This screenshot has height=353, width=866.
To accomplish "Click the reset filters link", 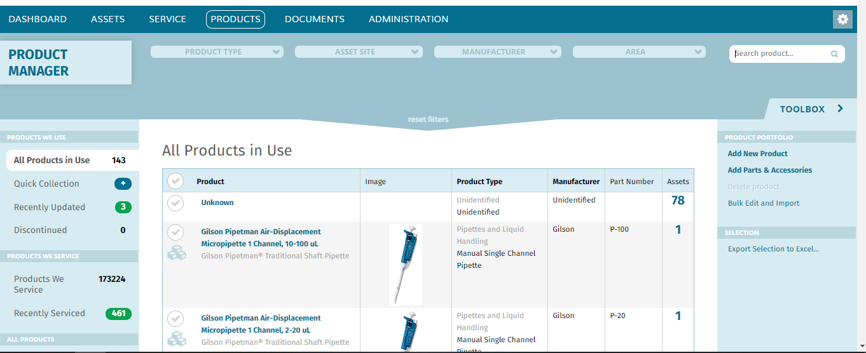I will coord(428,119).
